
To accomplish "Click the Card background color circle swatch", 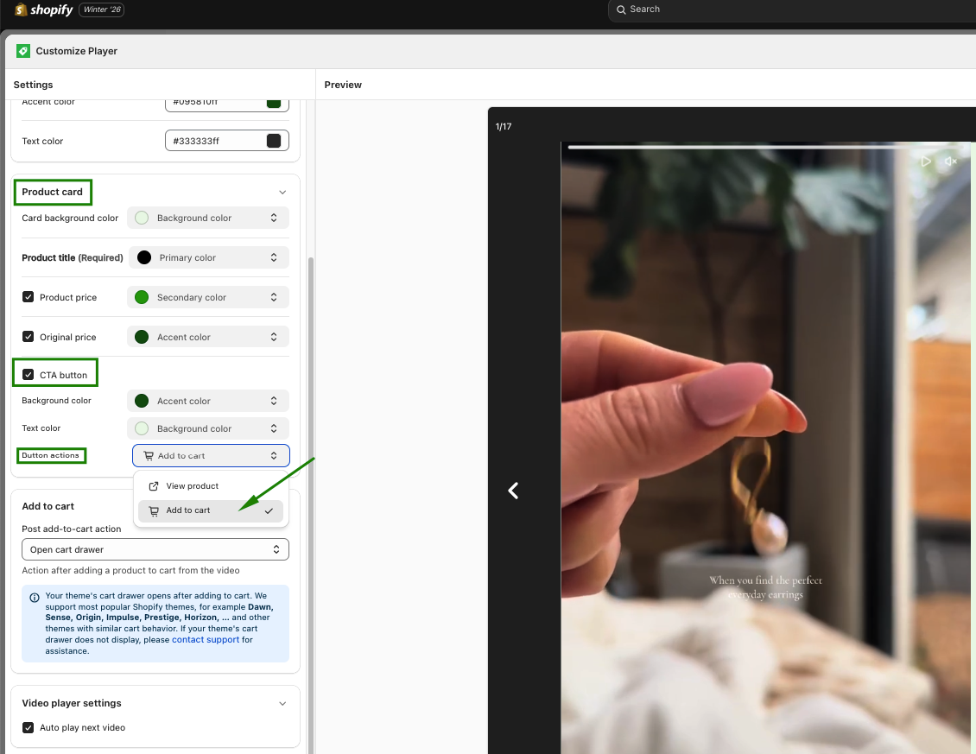I will coord(142,218).
